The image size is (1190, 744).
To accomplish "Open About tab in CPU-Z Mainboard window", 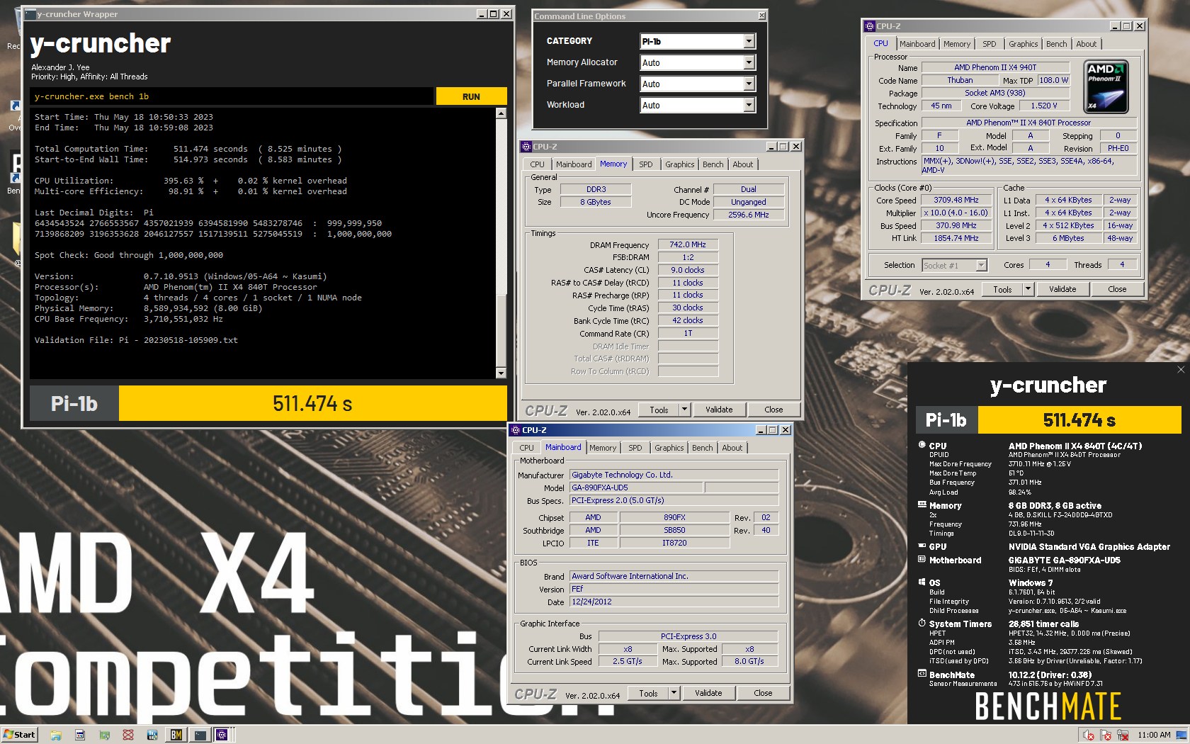I will coord(732,448).
